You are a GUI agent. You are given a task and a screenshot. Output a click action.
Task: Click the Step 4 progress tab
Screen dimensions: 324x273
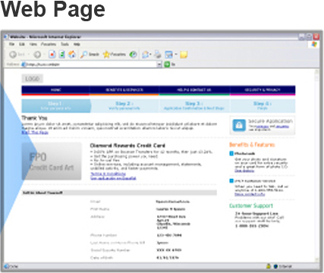(263, 105)
